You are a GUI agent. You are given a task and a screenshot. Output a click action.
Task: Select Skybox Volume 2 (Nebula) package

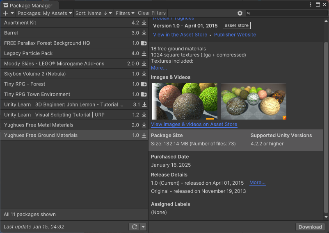coord(74,74)
